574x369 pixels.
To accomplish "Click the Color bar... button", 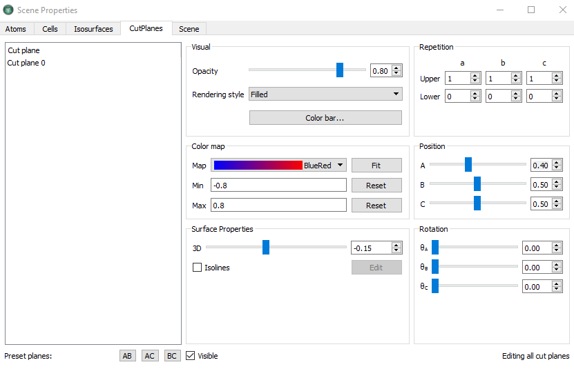I will click(x=325, y=118).
